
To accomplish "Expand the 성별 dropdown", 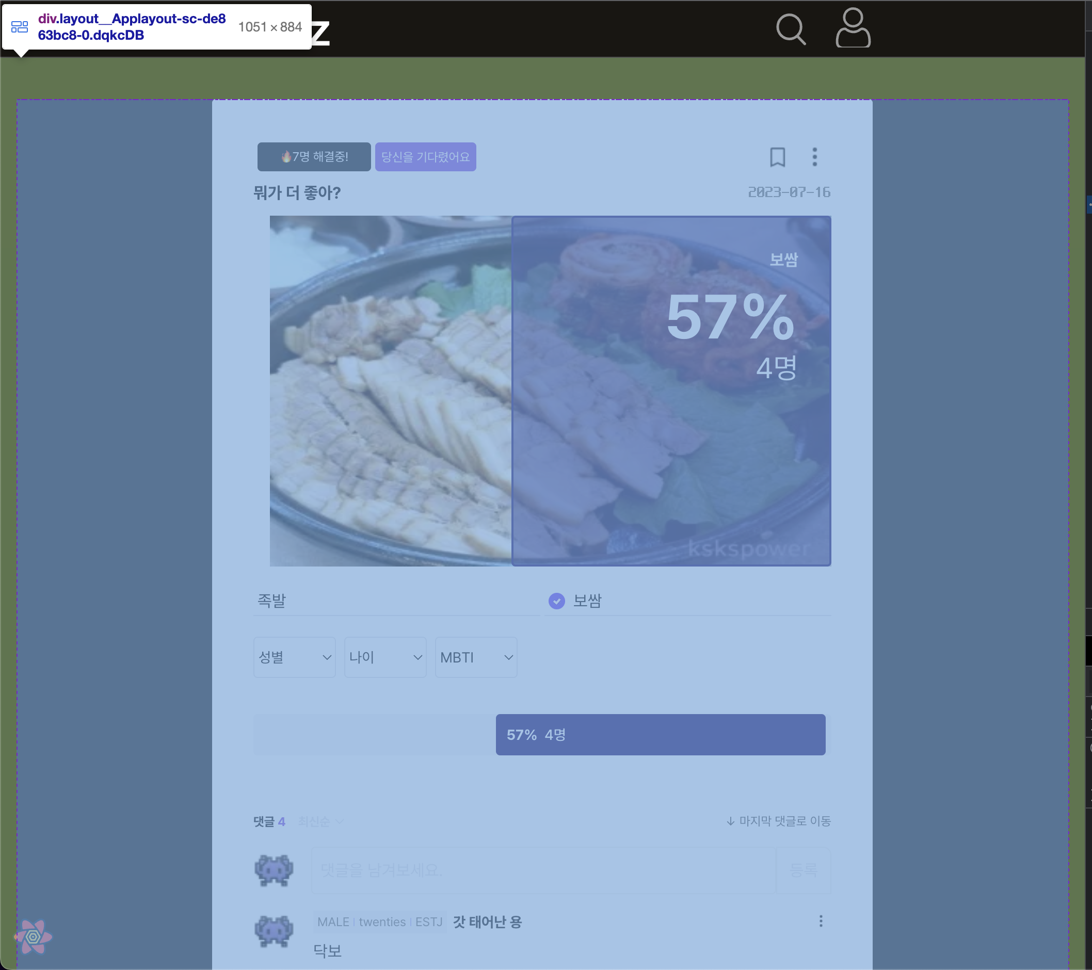I will (294, 657).
